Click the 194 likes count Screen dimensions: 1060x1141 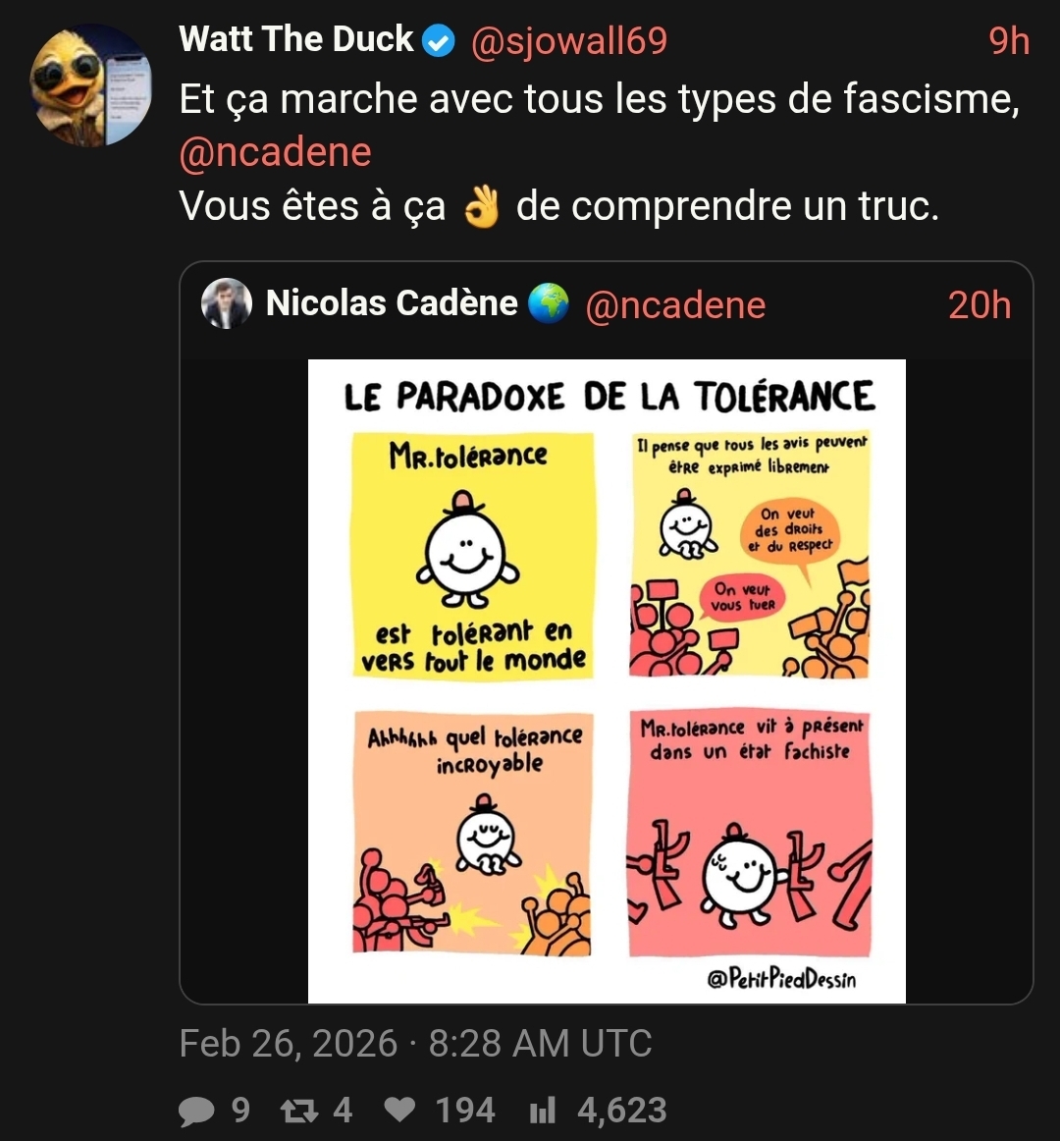click(x=465, y=1111)
